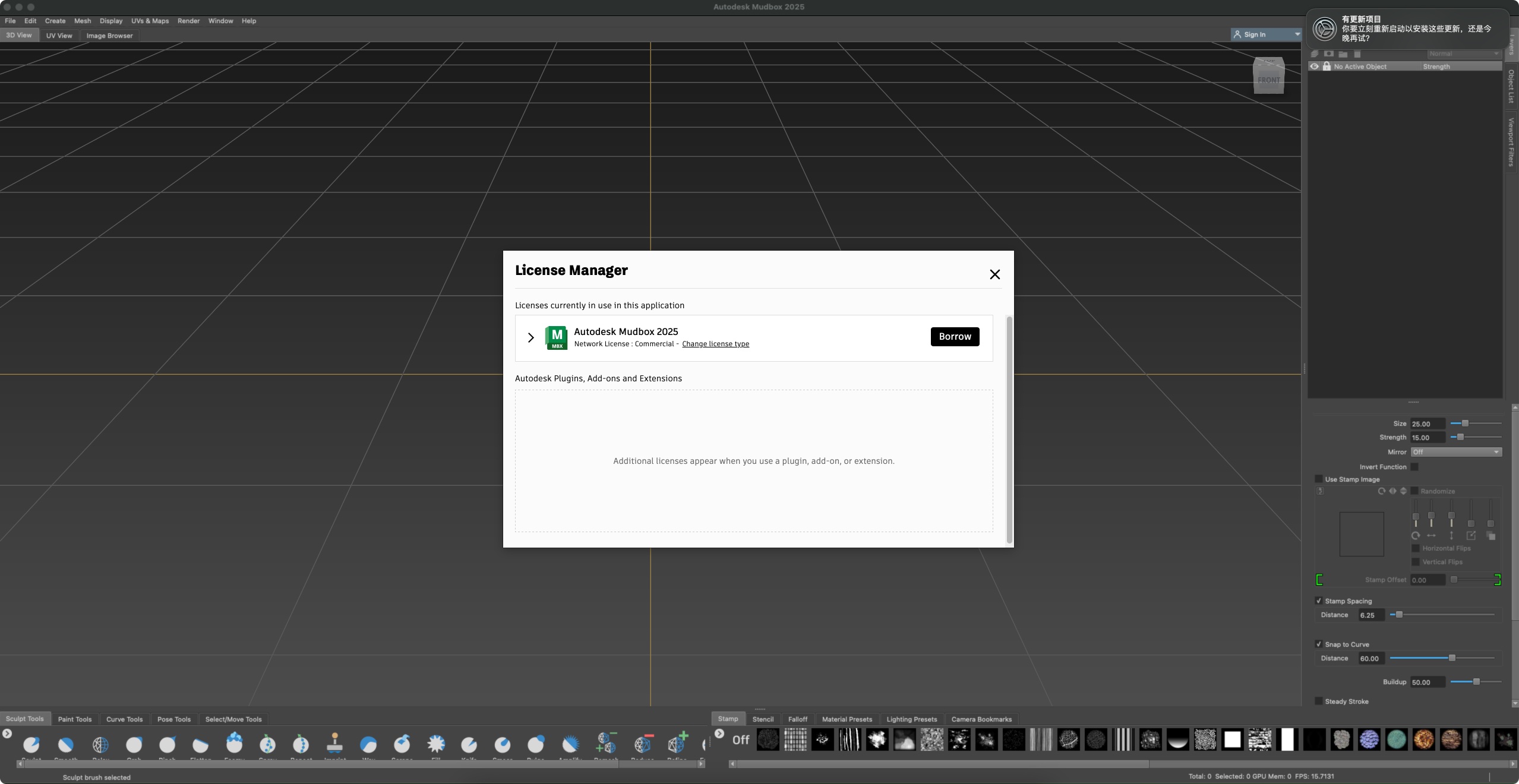Viewport: 1519px width, 784px height.
Task: Open the UVs & Maps menu
Action: (149, 20)
